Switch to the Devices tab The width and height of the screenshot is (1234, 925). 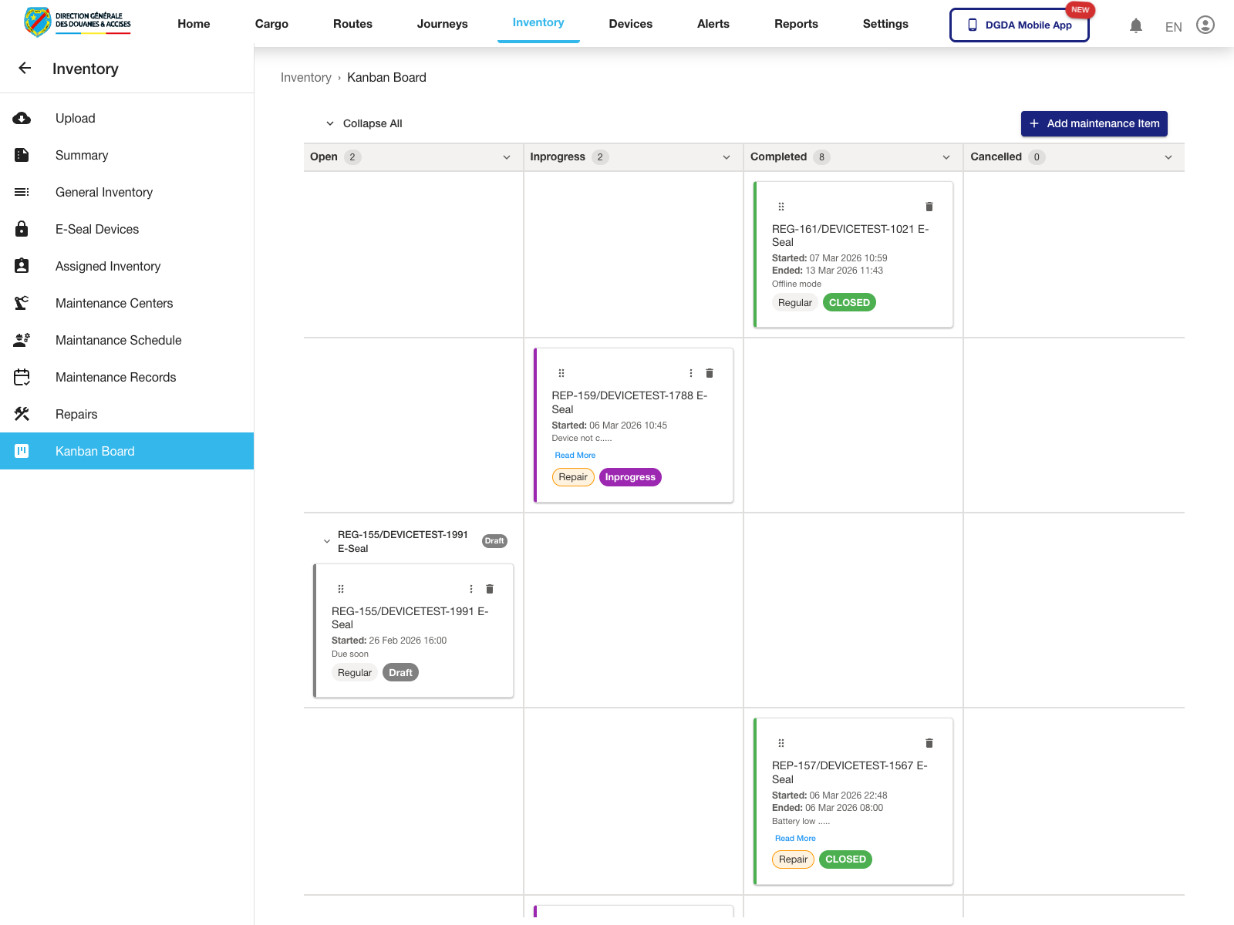[630, 24]
